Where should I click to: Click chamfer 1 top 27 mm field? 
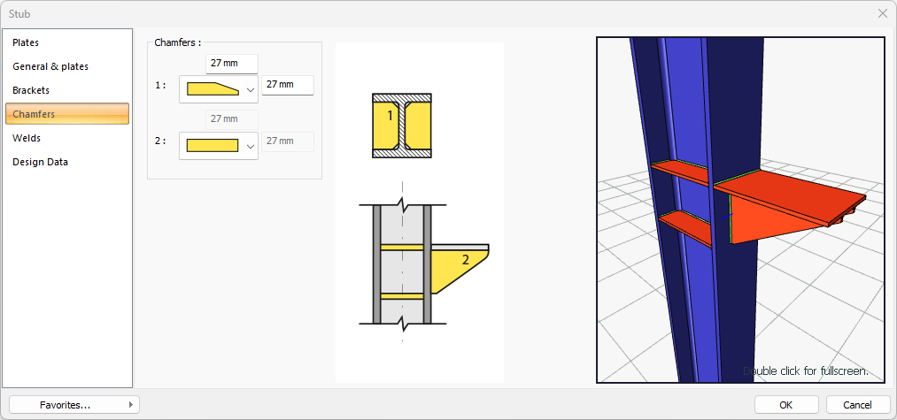pos(232,64)
